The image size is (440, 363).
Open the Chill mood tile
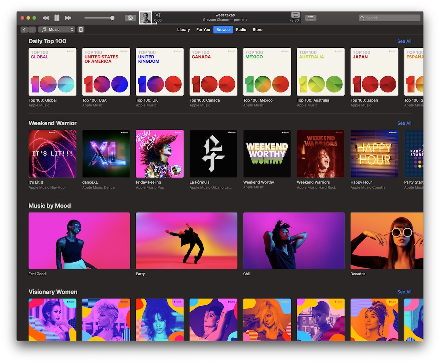click(294, 241)
